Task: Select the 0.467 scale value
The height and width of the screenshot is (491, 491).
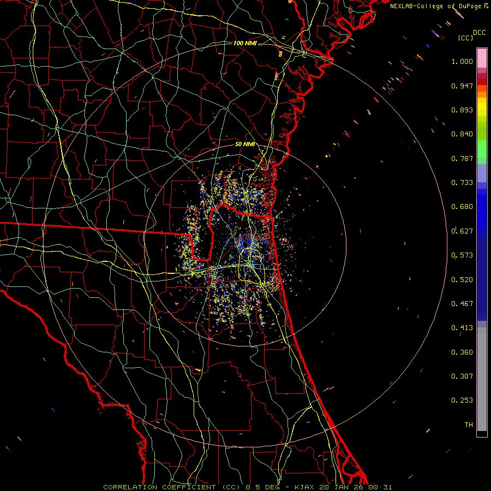Action: (462, 304)
